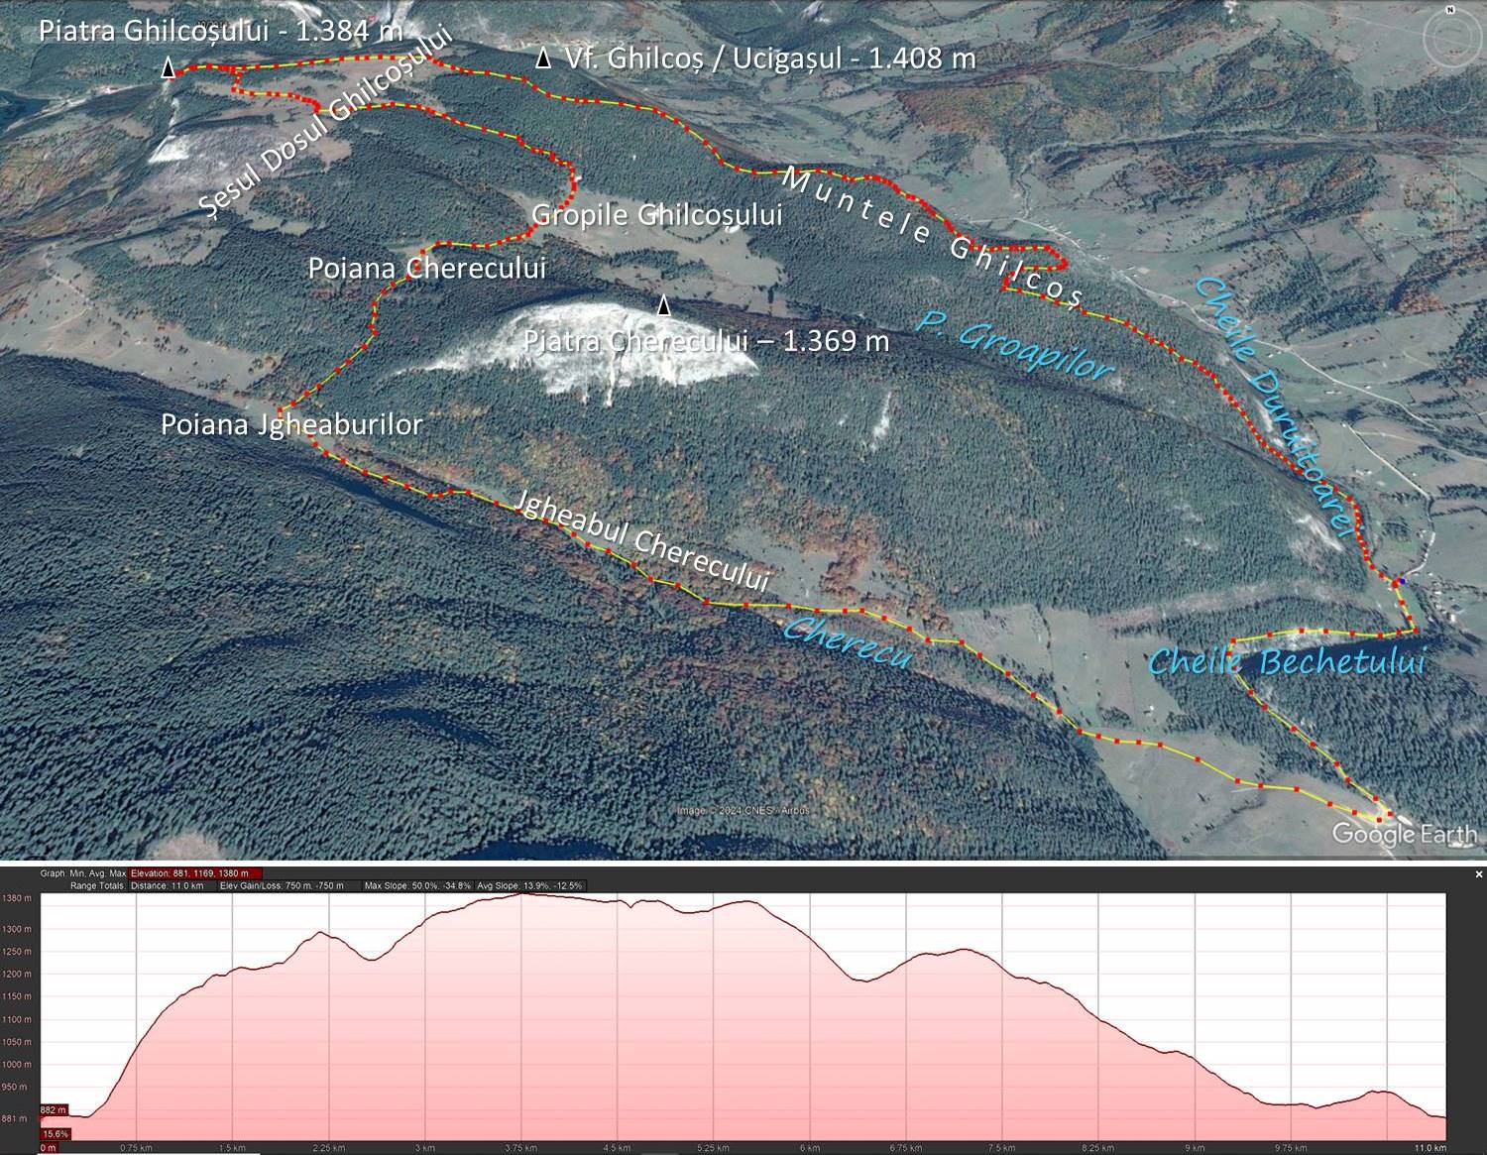
Task: Click the Poiana Jgheaburilor map label
Action: 291,425
